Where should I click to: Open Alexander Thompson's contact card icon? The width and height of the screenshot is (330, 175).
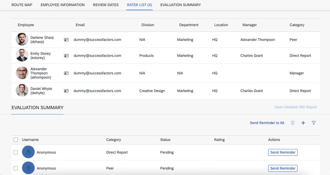point(66,73)
